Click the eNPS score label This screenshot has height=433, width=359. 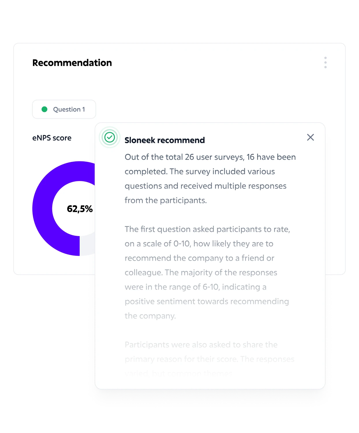point(52,138)
